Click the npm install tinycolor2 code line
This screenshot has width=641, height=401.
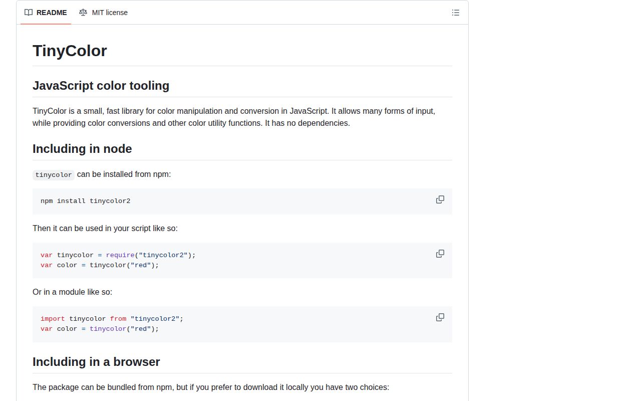[x=85, y=201]
